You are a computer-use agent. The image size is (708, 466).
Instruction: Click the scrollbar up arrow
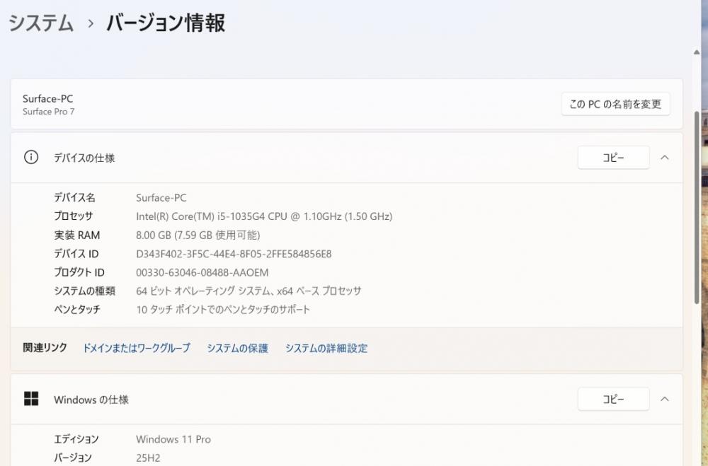(x=697, y=52)
